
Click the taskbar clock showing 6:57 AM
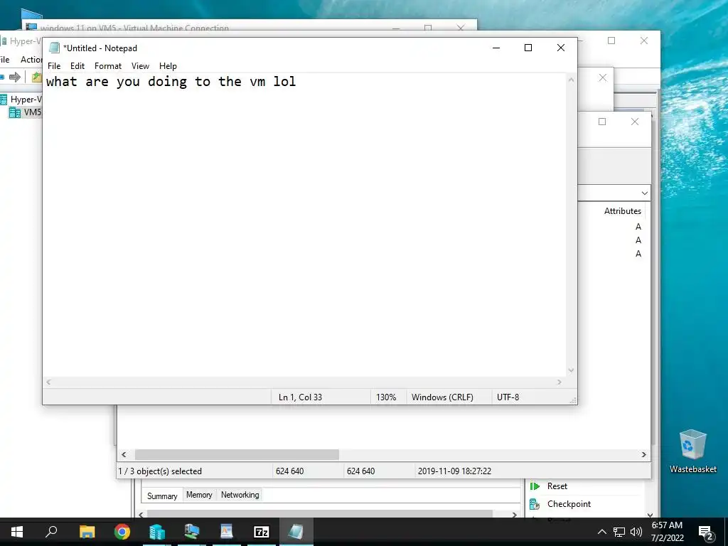(x=667, y=532)
